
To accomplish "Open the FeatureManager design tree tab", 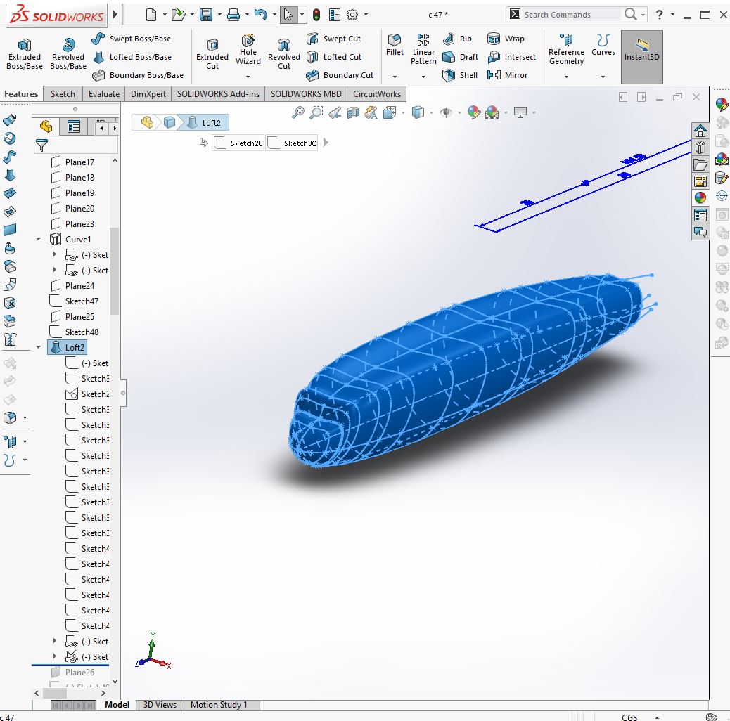I will pyautogui.click(x=46, y=126).
